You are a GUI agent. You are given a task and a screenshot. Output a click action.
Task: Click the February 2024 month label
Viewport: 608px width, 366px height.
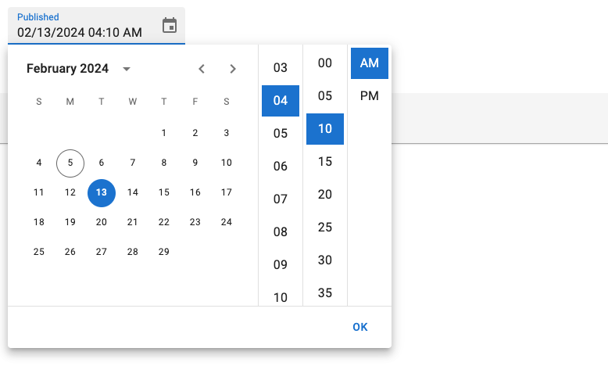(x=68, y=69)
